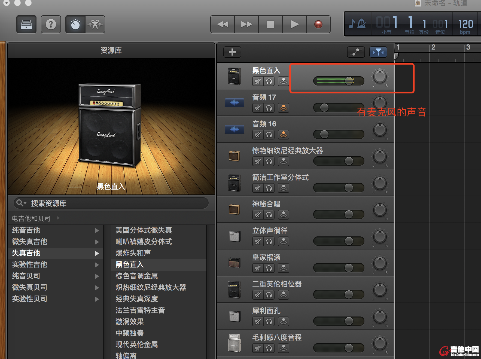
Task: Toggle Smart Controls knob button
Action: (75, 24)
